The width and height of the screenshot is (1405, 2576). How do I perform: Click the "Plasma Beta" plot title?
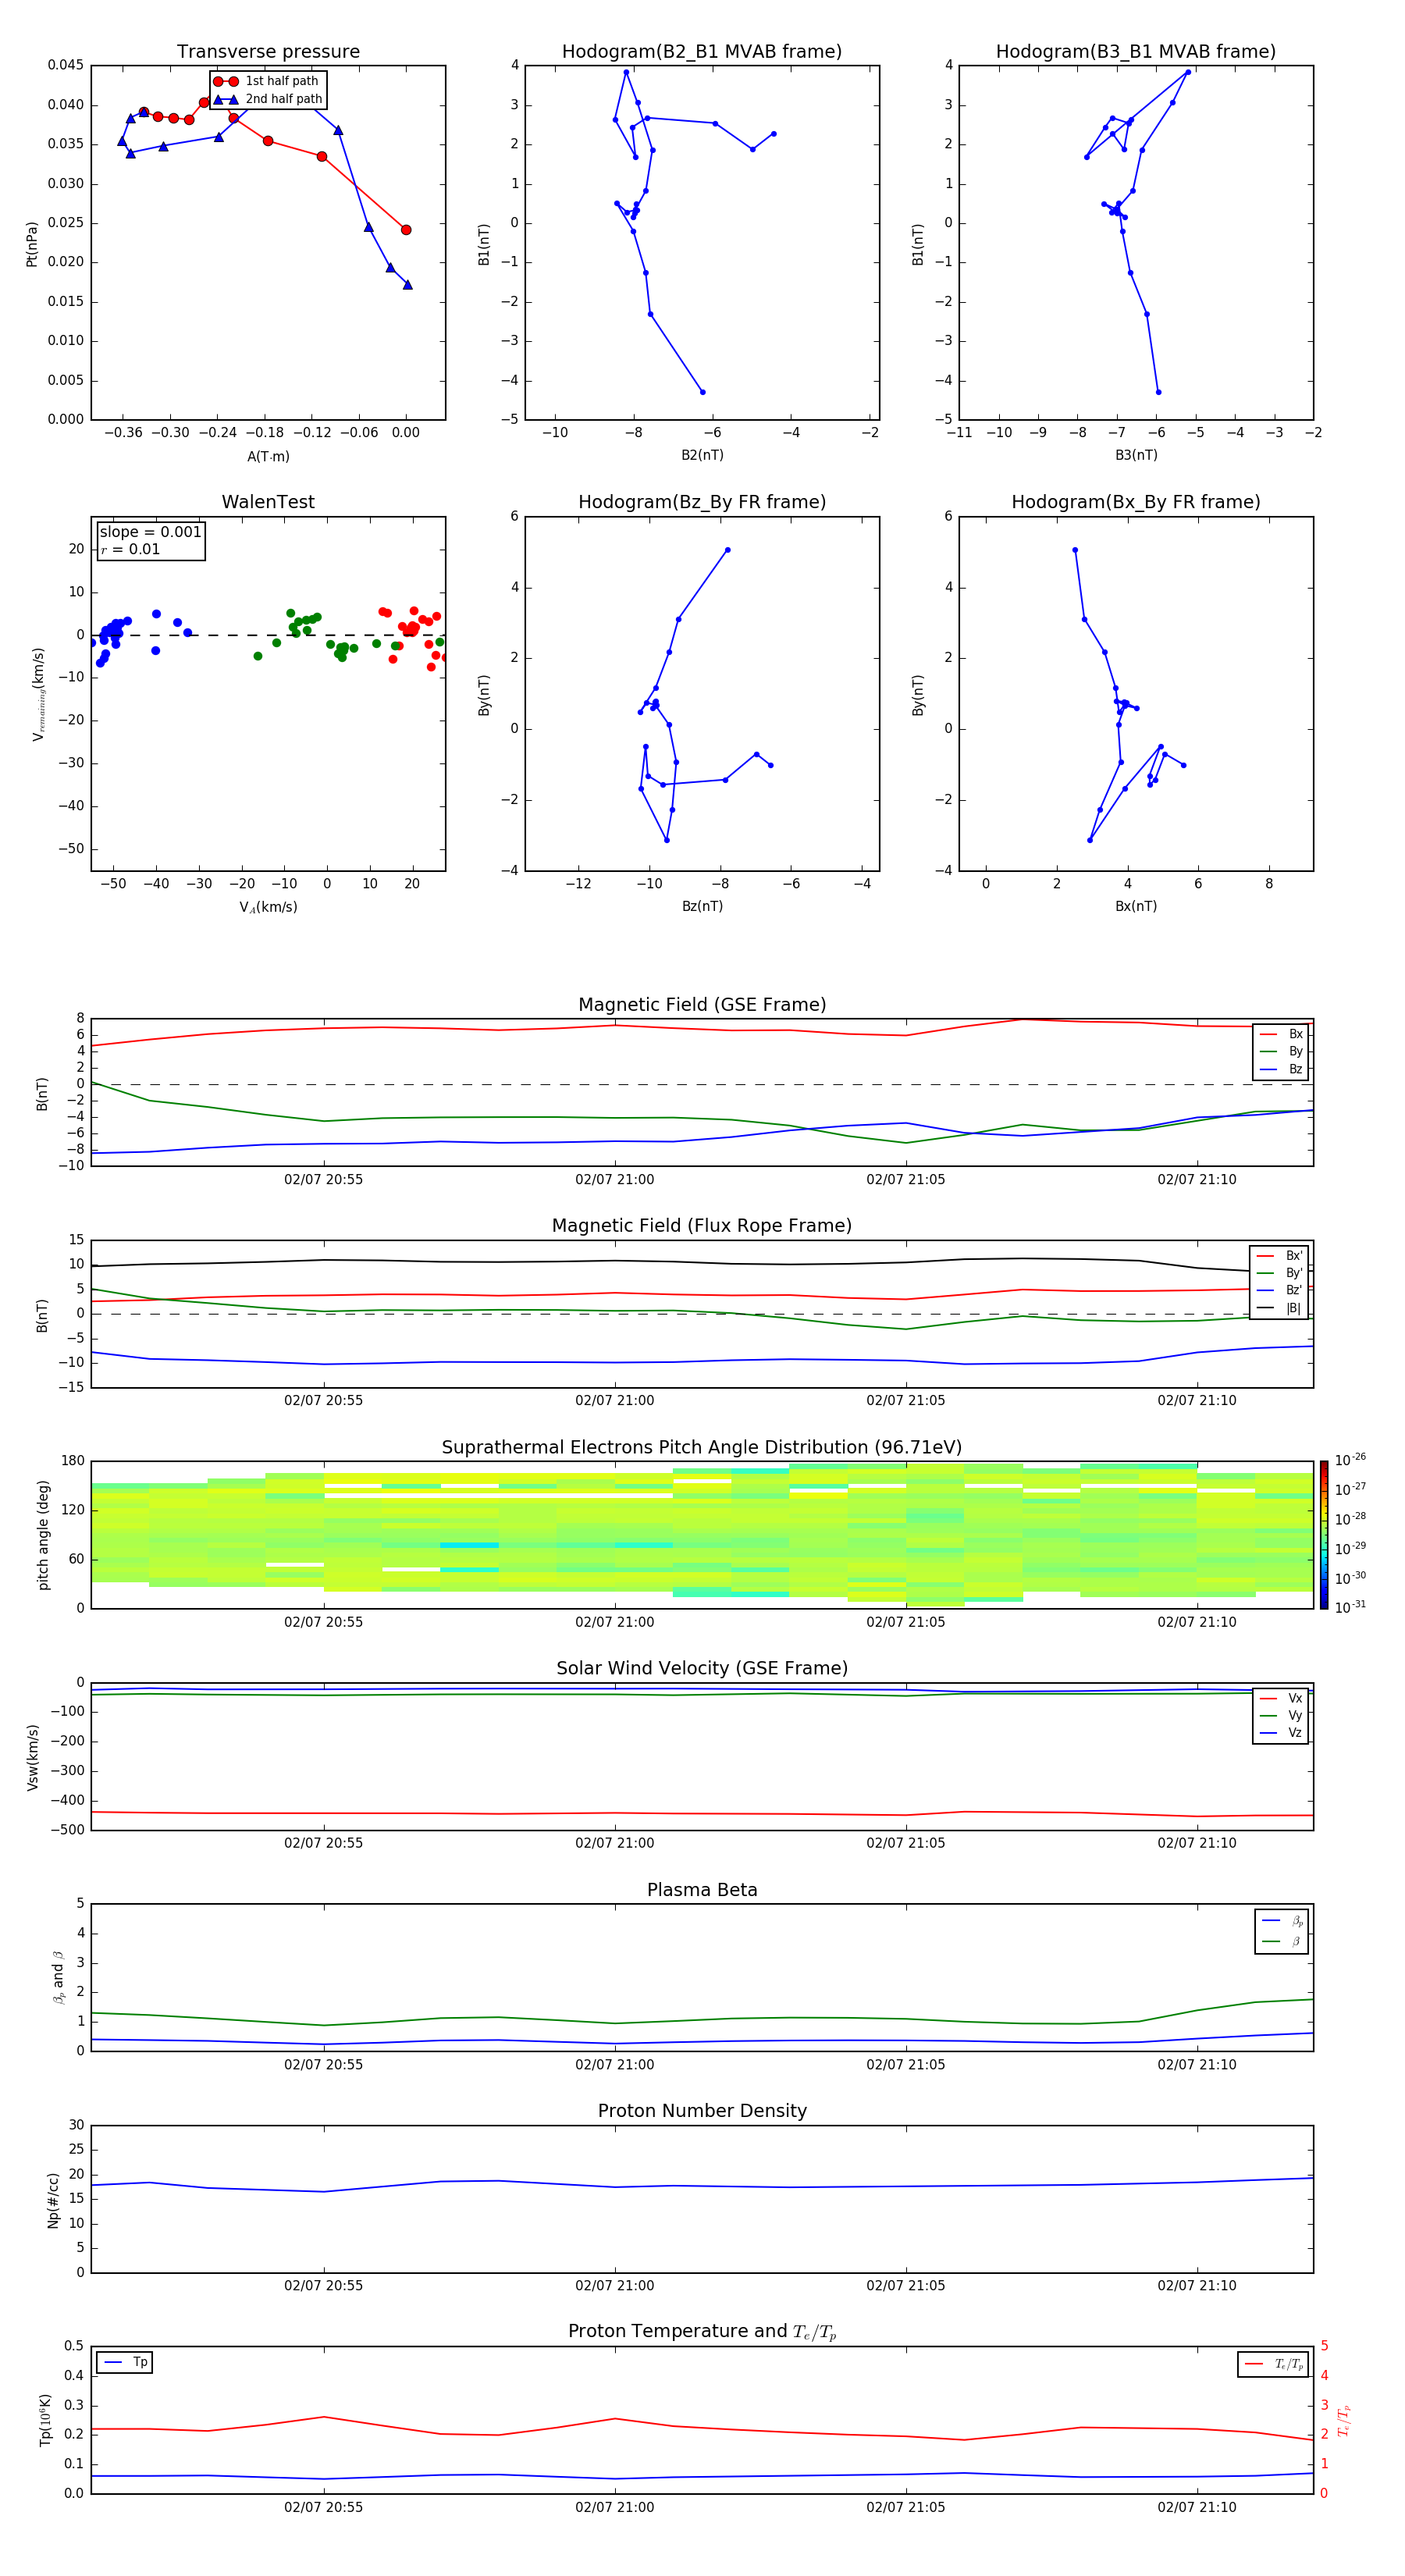(x=702, y=1890)
